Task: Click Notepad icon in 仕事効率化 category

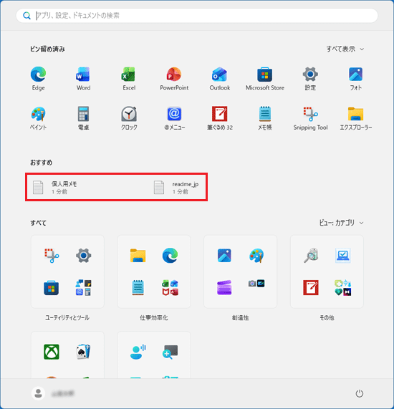Action: point(138,288)
